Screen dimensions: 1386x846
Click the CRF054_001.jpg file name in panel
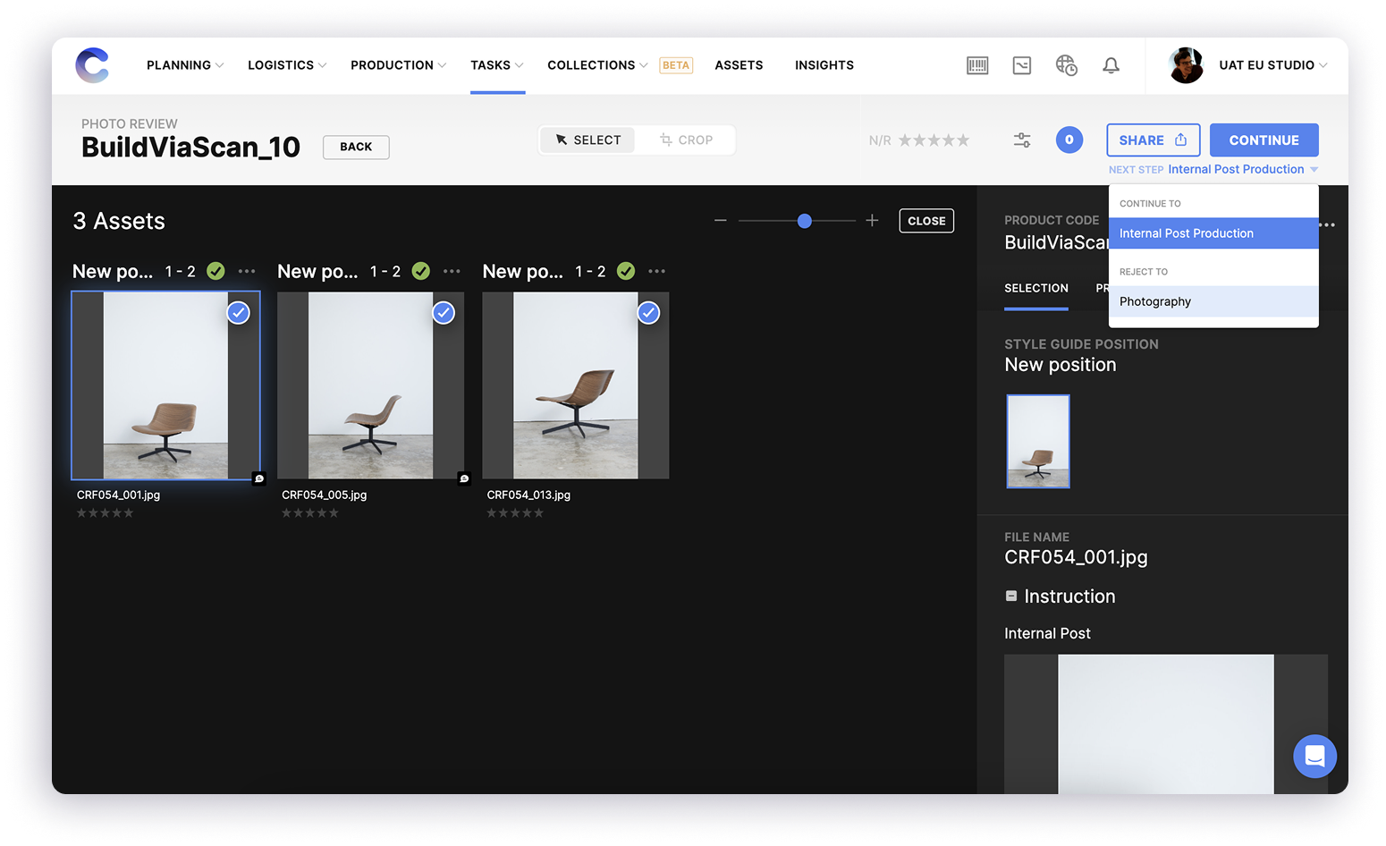[x=1076, y=557]
